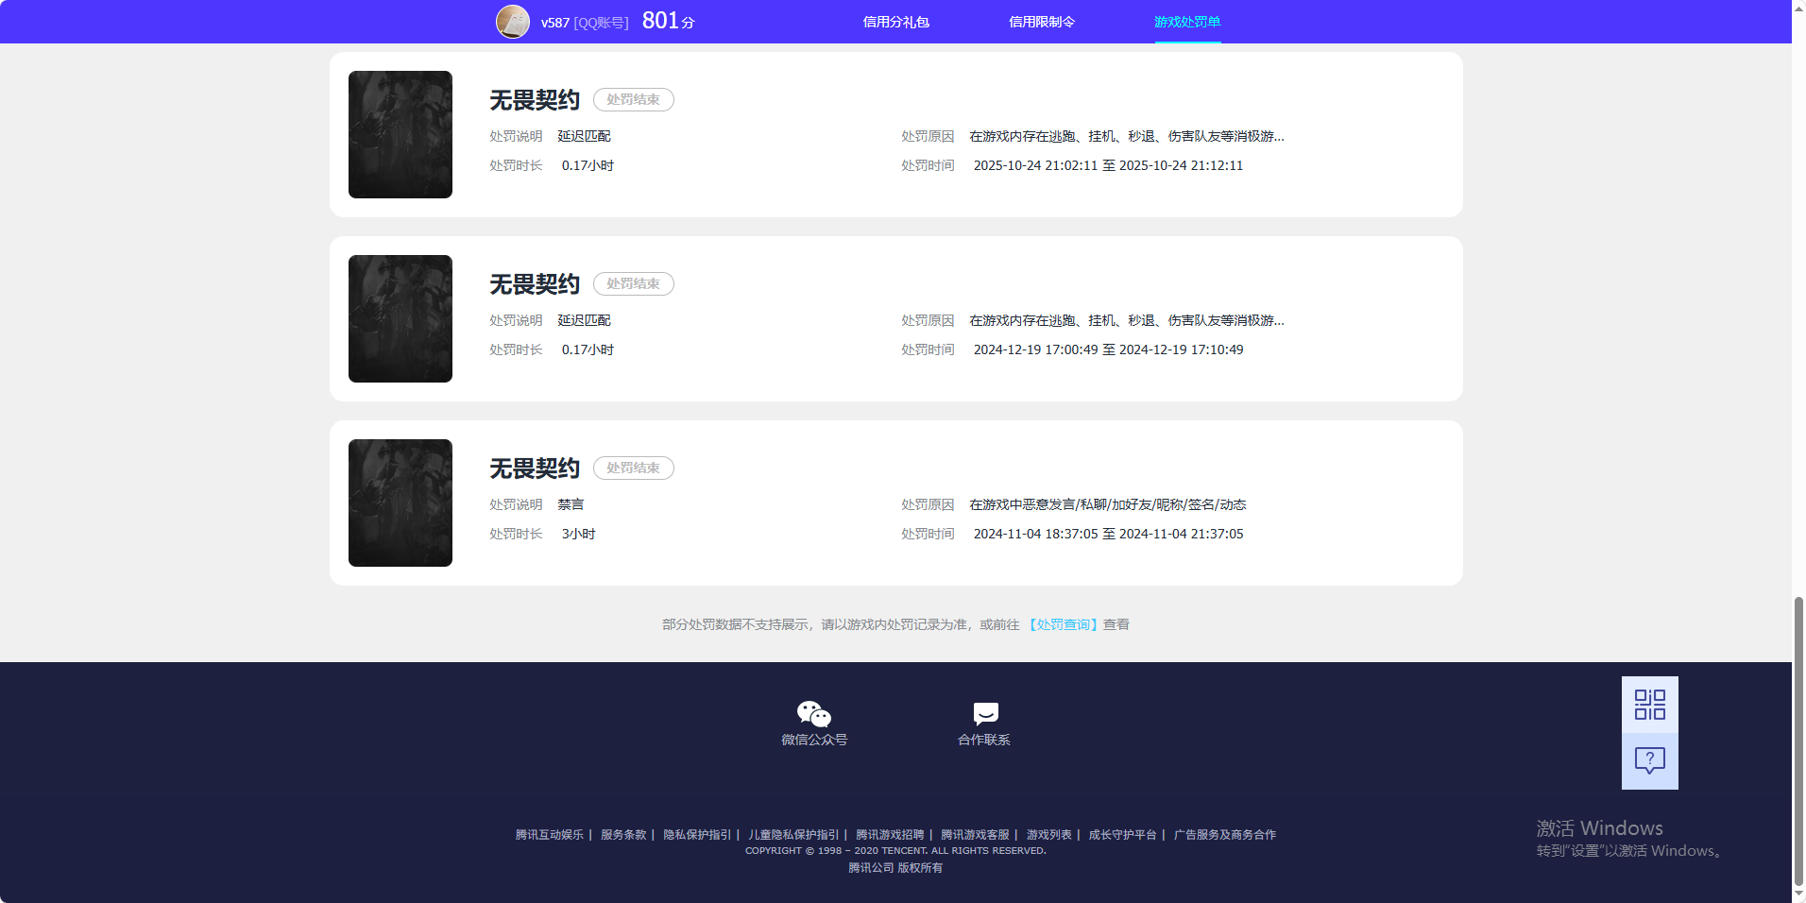Click the user avatar image

(x=512, y=21)
